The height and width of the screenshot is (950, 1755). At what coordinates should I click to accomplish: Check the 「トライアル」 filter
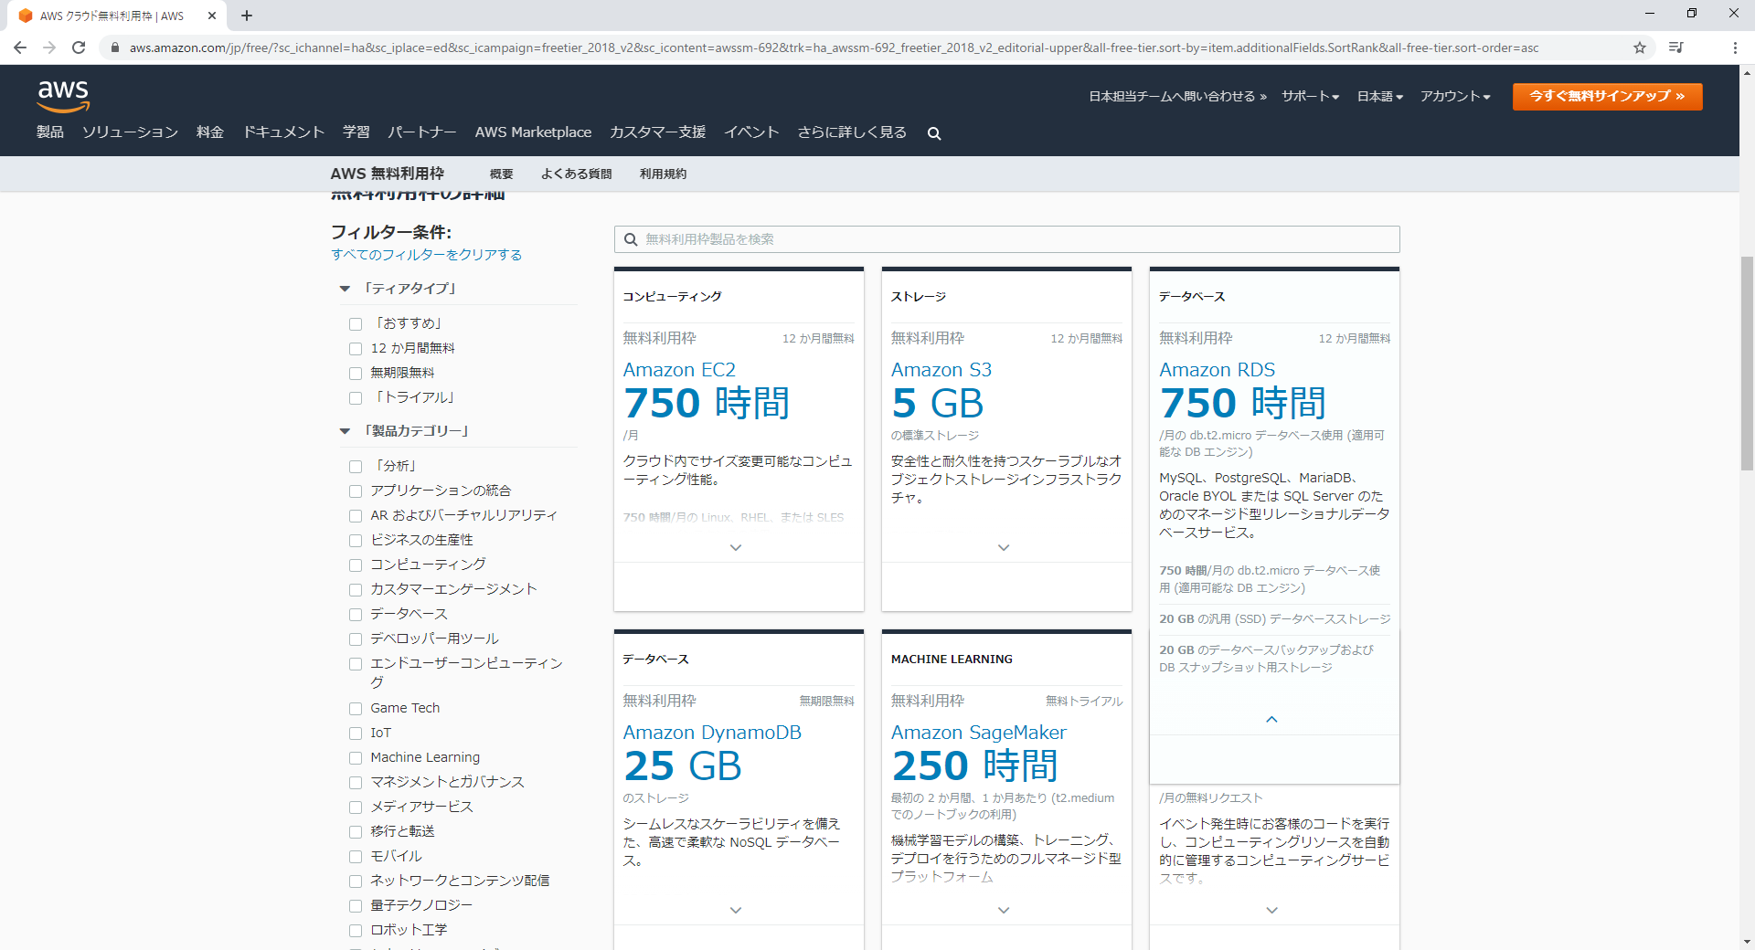pos(356,398)
